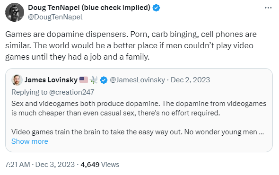Click the Doug TenNapel display name
279x175 pixels.
(x=89, y=8)
